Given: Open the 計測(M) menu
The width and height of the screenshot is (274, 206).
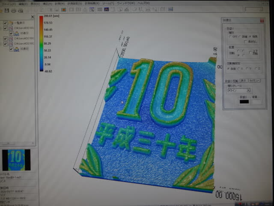Looking at the screenshot, I should pyautogui.click(x=60, y=3).
